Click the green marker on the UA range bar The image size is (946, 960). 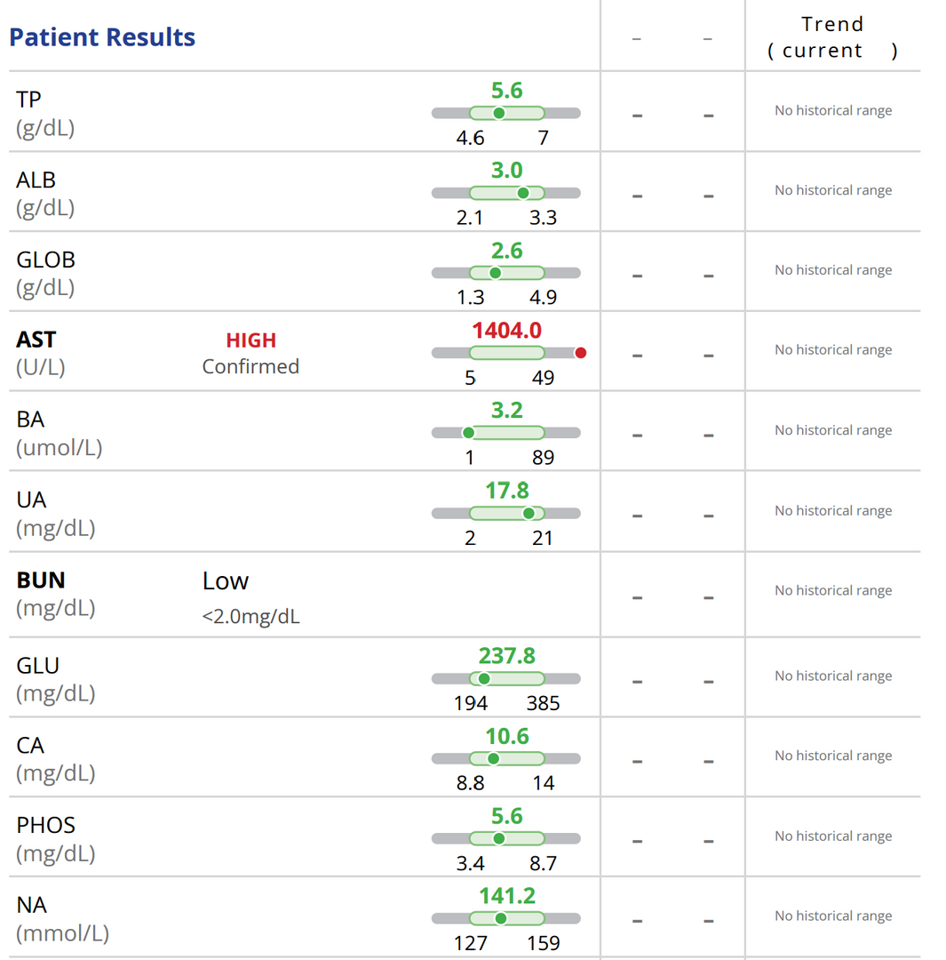[x=529, y=513]
